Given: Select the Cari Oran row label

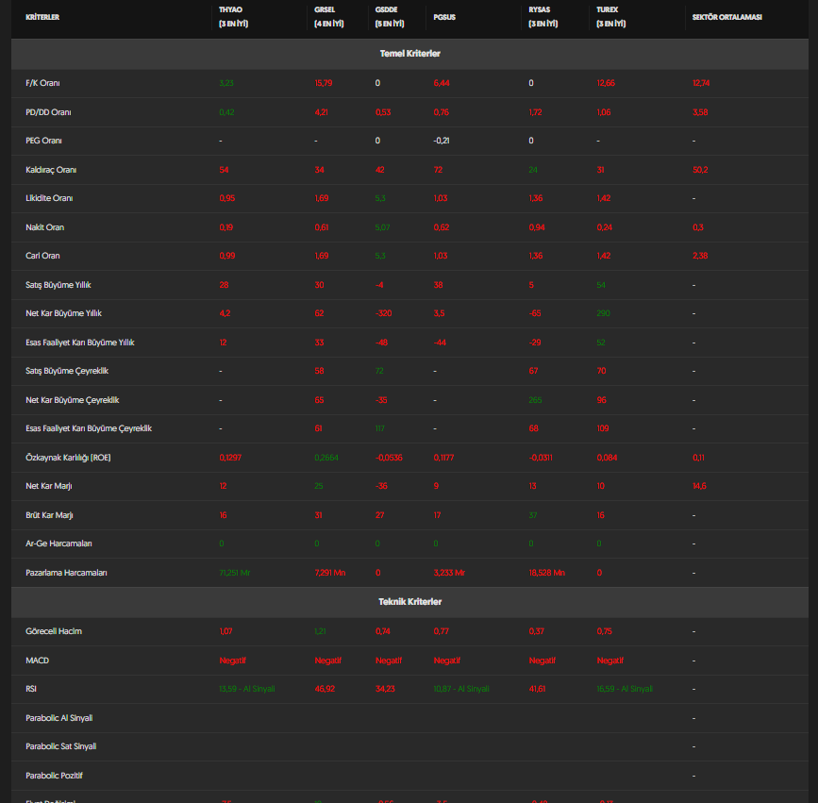Looking at the screenshot, I should click(42, 256).
